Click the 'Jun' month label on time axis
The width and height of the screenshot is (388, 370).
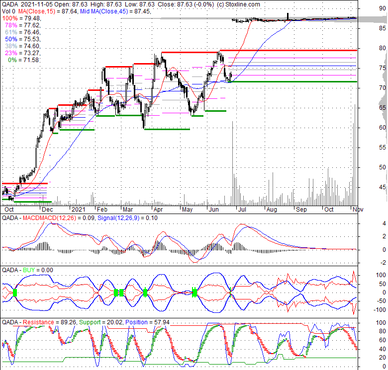coord(213,210)
